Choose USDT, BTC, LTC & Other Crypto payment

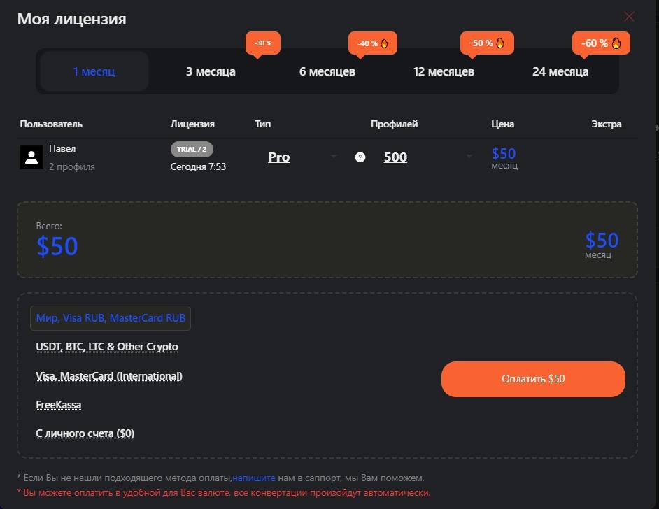tap(107, 347)
